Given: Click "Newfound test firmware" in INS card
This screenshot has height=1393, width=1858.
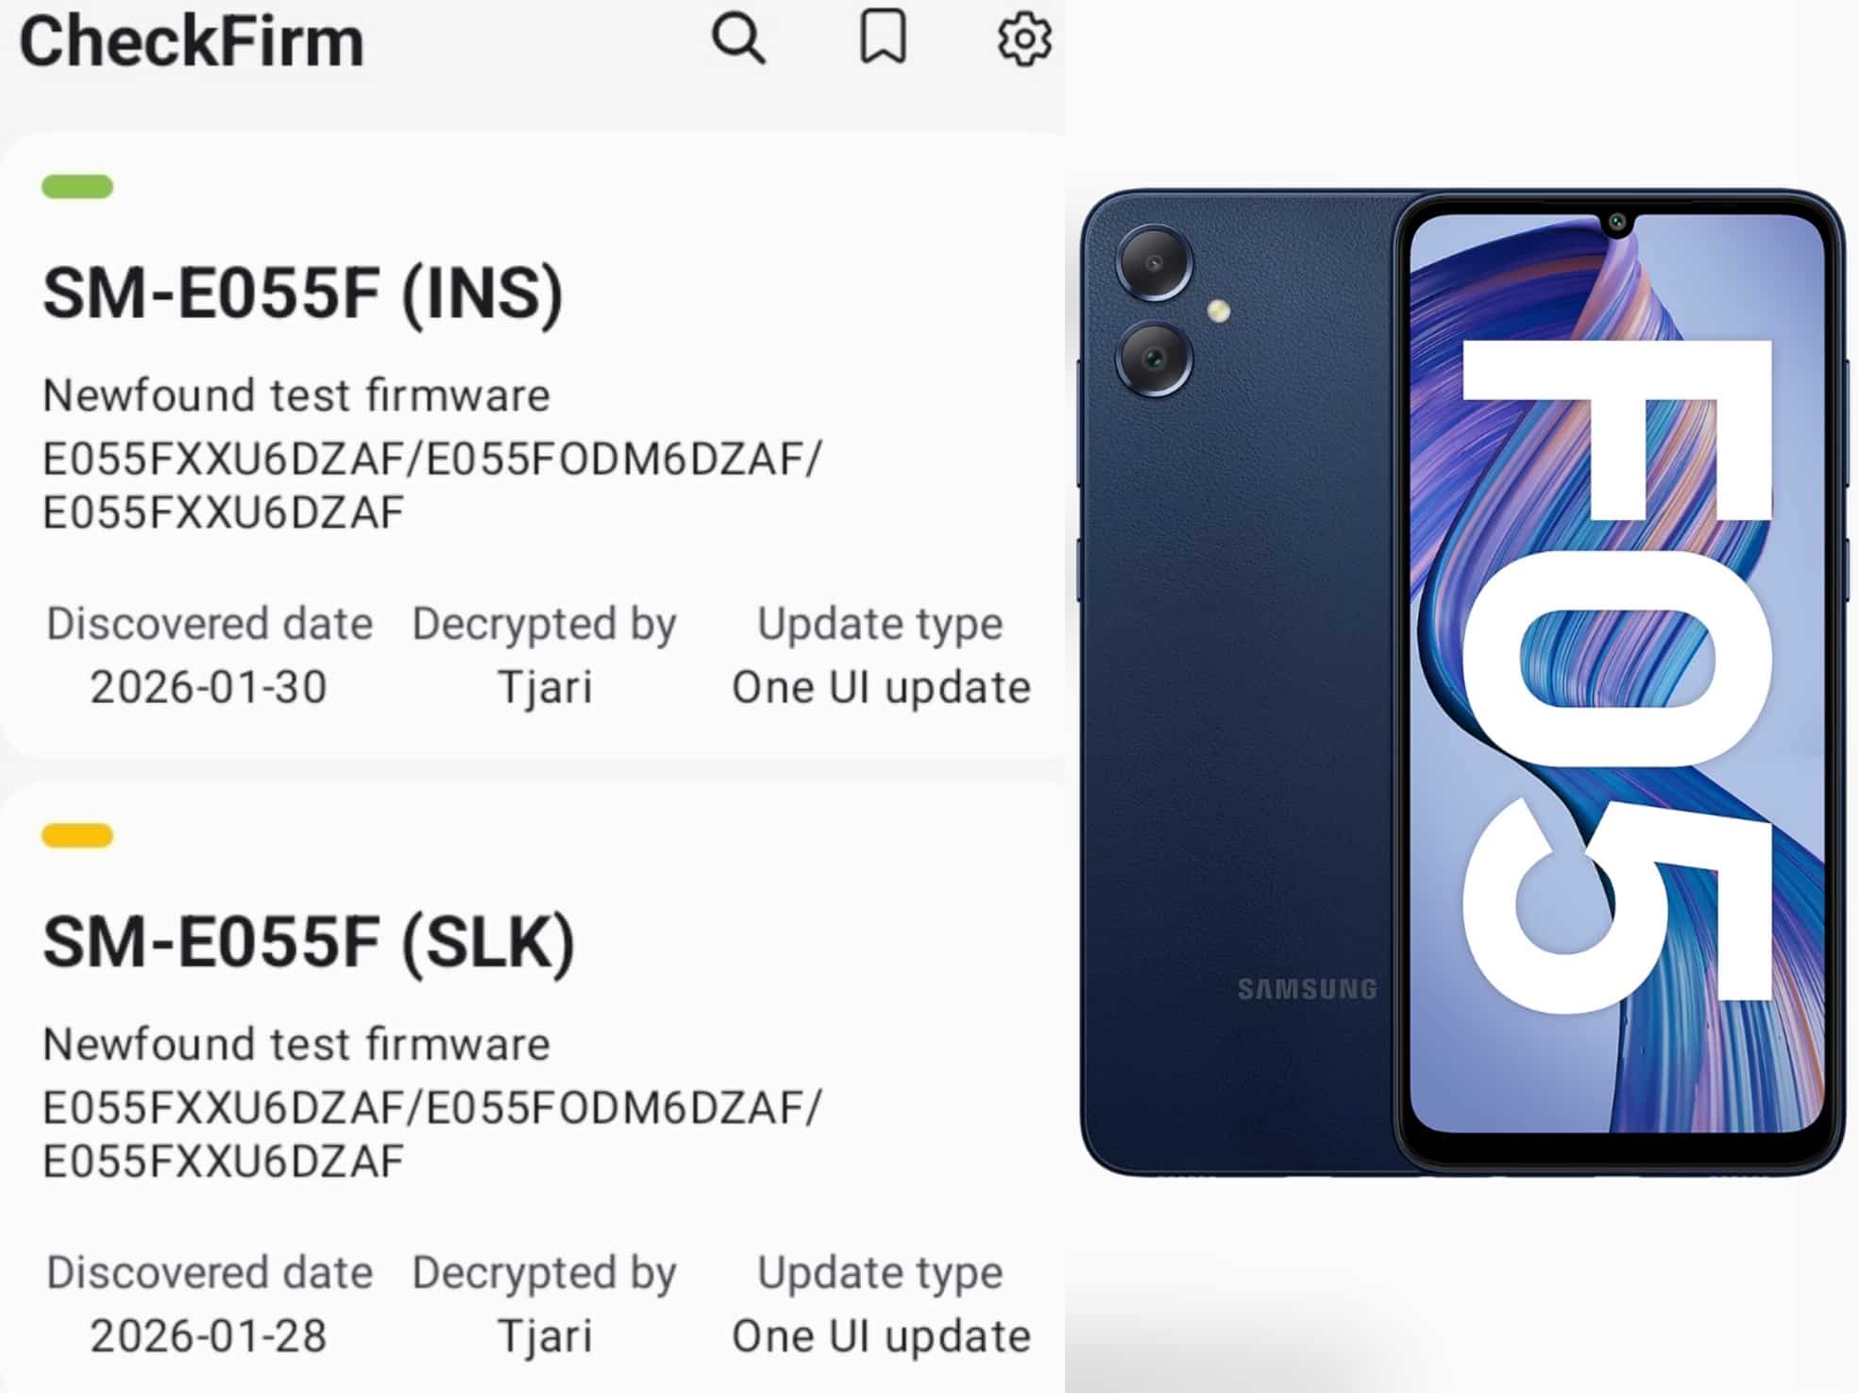Looking at the screenshot, I should 296,395.
